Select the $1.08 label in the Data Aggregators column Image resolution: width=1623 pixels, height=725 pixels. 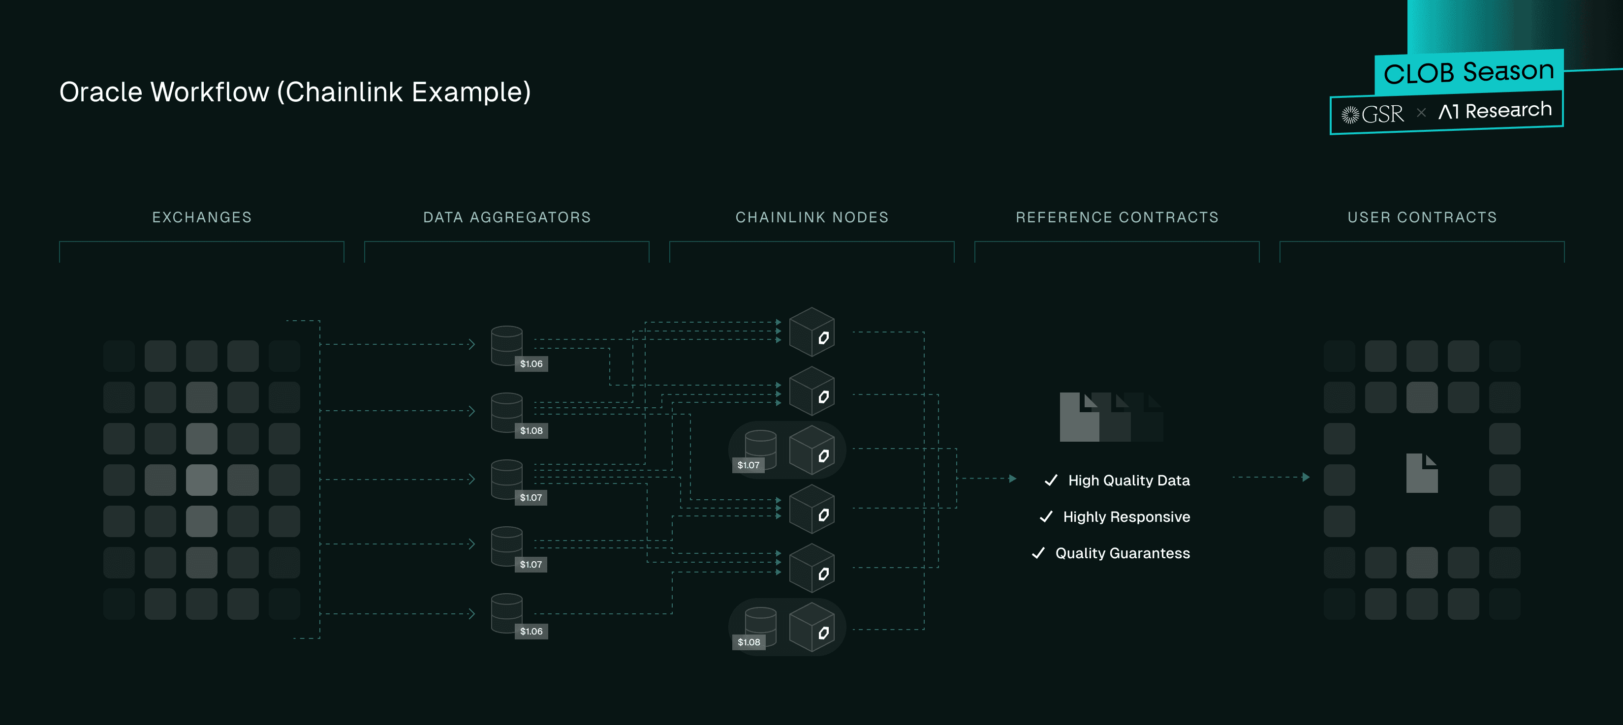click(x=531, y=431)
